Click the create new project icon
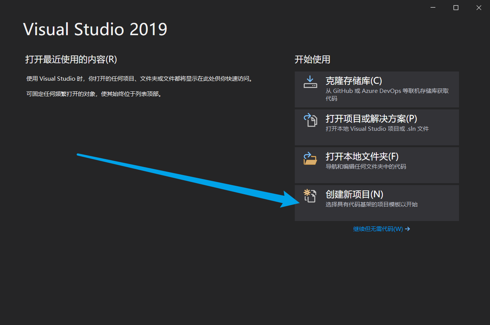 [x=310, y=196]
